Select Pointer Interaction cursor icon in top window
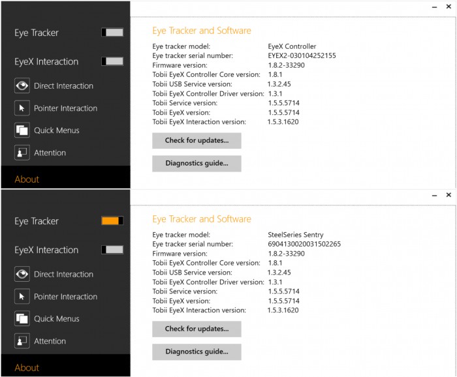Viewport: 457px width, 377px height. point(22,108)
